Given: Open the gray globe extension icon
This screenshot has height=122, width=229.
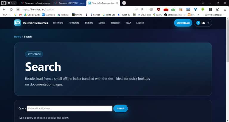Looking at the screenshot, I should tap(151, 10).
